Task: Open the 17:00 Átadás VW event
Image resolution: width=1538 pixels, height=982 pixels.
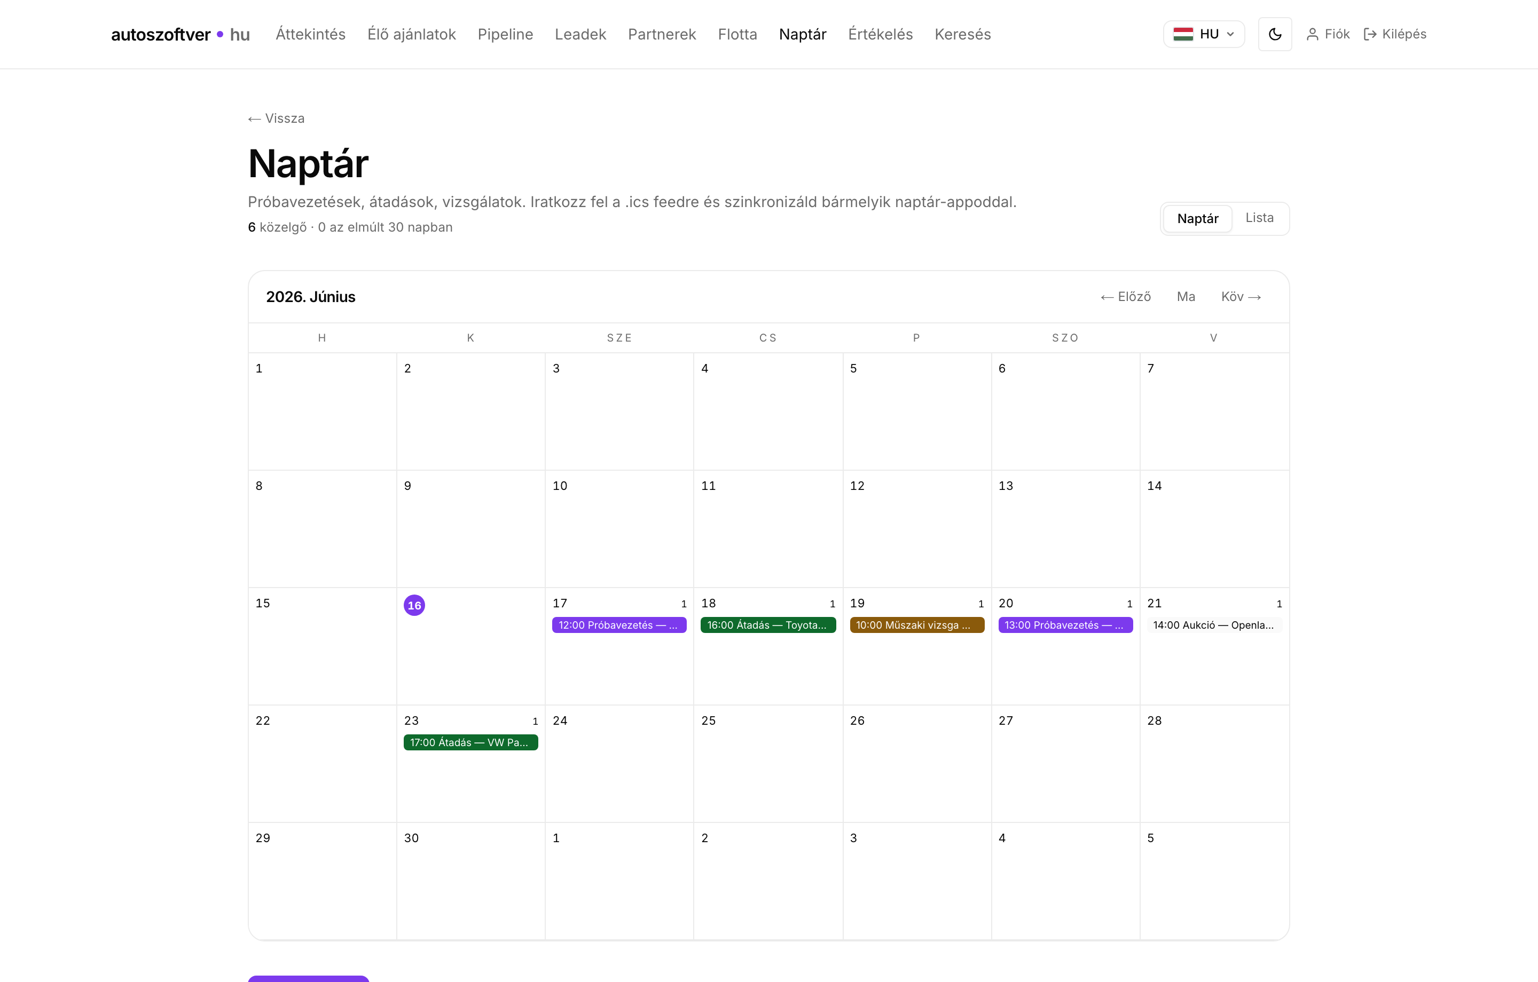Action: 470,742
